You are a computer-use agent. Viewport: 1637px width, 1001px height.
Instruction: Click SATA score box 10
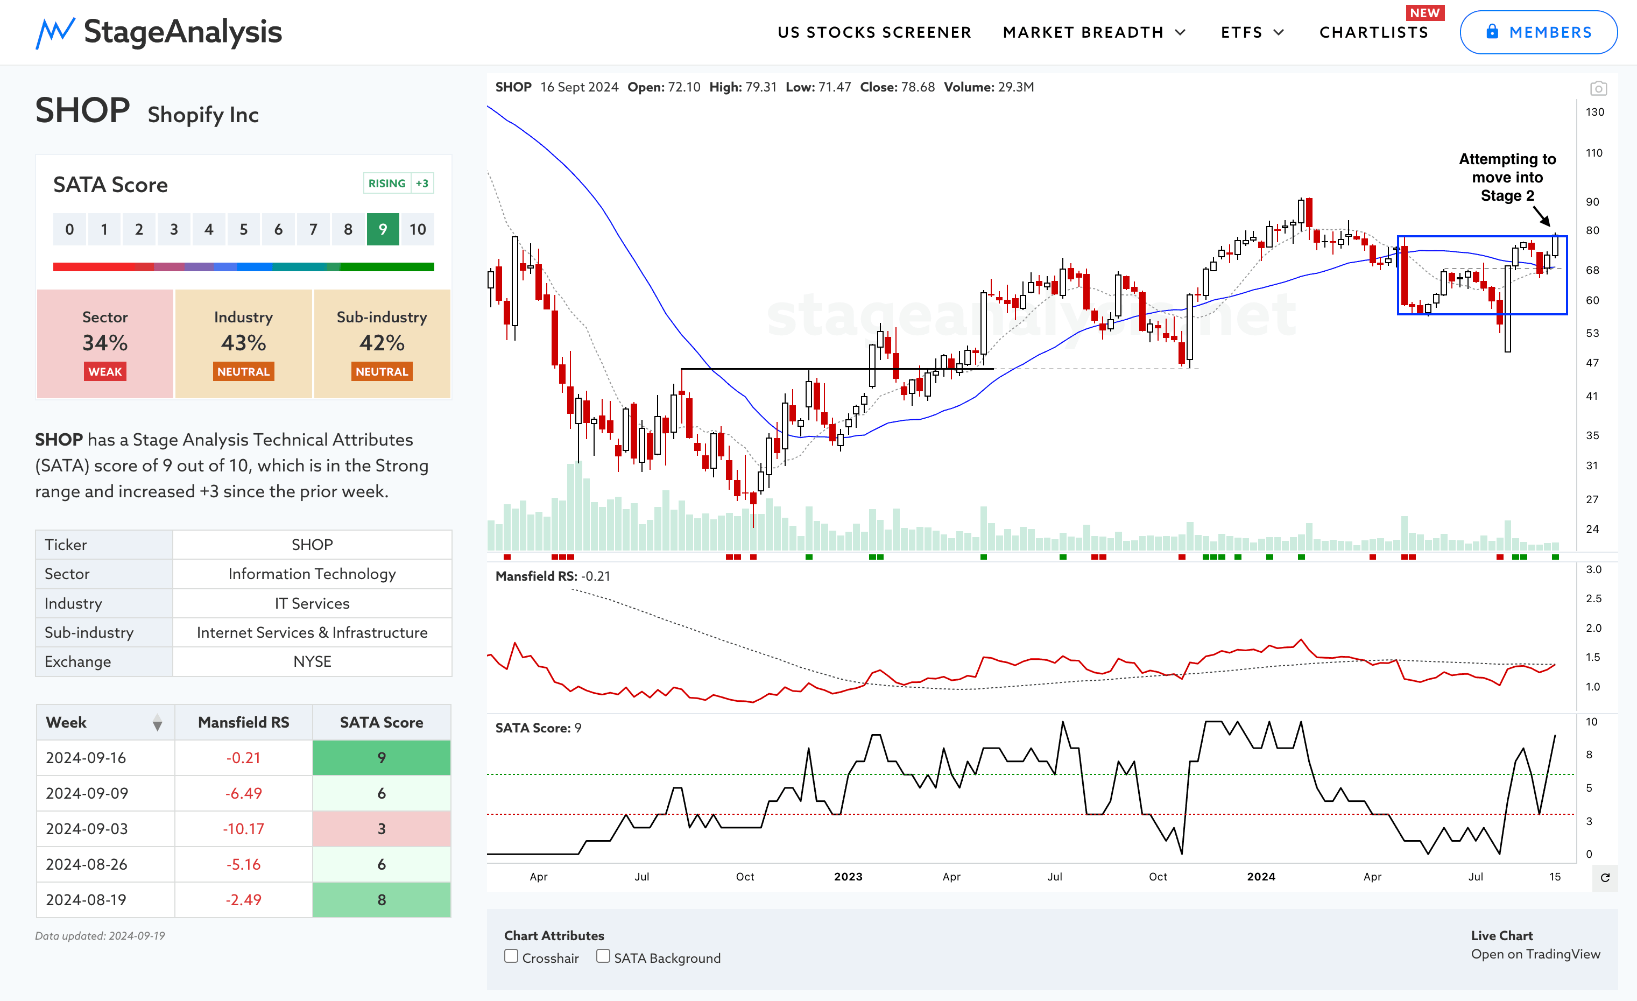(x=417, y=229)
